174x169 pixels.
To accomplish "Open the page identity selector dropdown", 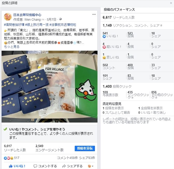I will pos(90,166).
